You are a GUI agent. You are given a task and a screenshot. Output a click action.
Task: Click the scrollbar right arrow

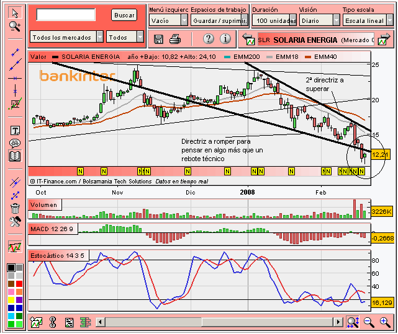tap(338, 322)
